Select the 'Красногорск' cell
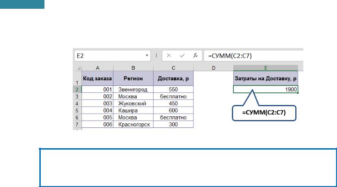The height and width of the screenshot is (187, 337). pos(133,124)
